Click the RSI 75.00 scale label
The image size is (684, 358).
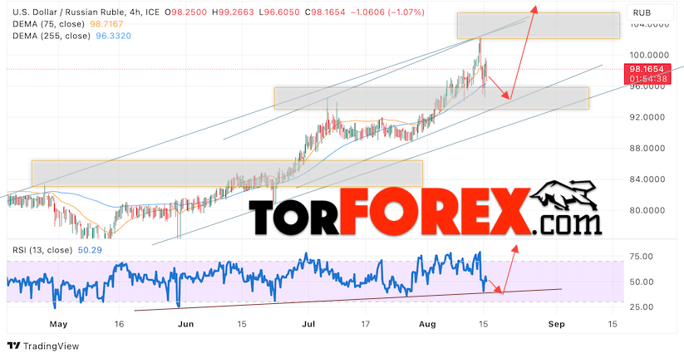(x=642, y=257)
